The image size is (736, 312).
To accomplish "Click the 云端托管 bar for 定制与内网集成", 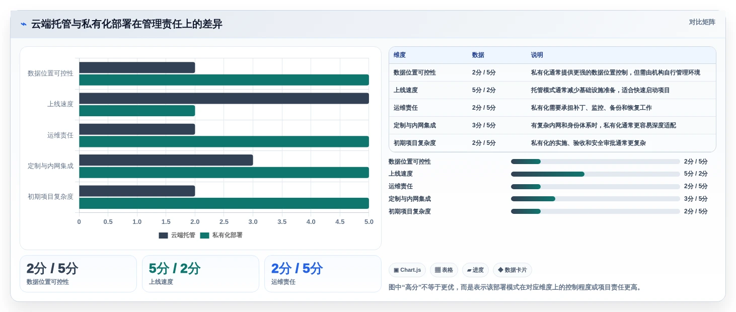I will click(x=166, y=160).
